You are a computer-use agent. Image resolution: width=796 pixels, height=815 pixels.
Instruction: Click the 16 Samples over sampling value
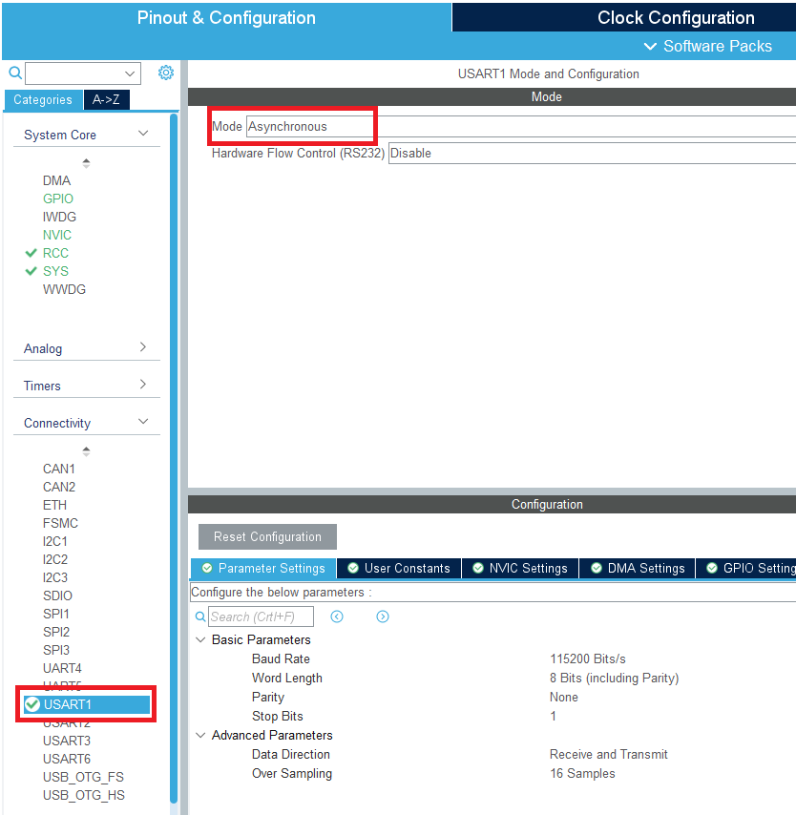582,773
